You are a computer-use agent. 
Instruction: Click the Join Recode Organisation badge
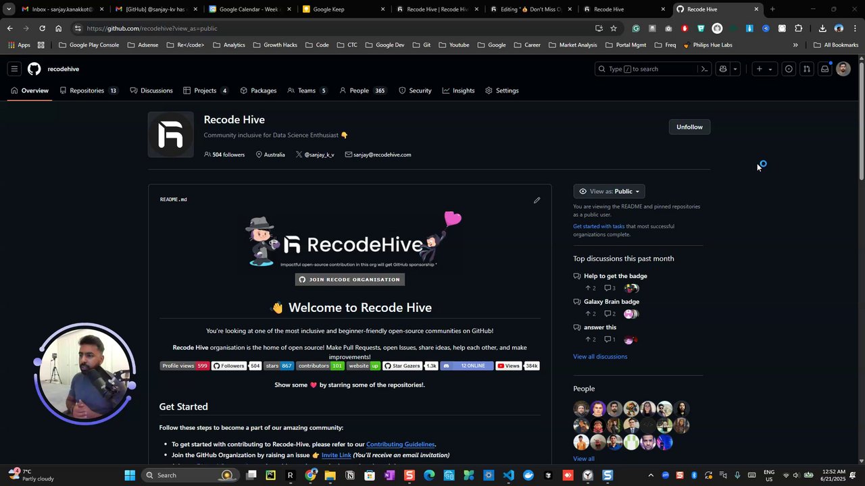pyautogui.click(x=349, y=279)
